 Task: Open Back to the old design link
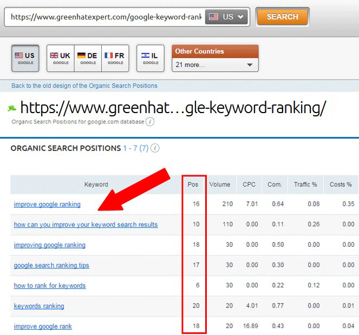(x=84, y=86)
